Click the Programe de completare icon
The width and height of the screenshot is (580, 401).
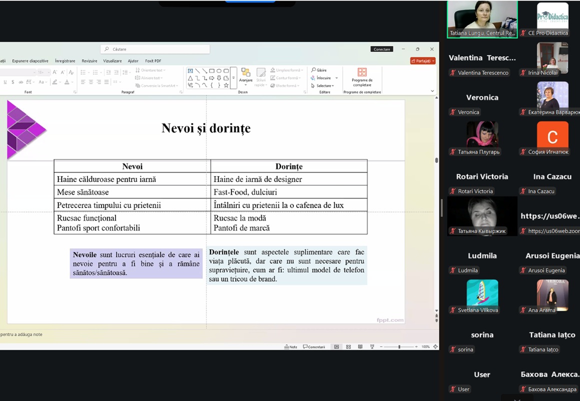(x=362, y=72)
